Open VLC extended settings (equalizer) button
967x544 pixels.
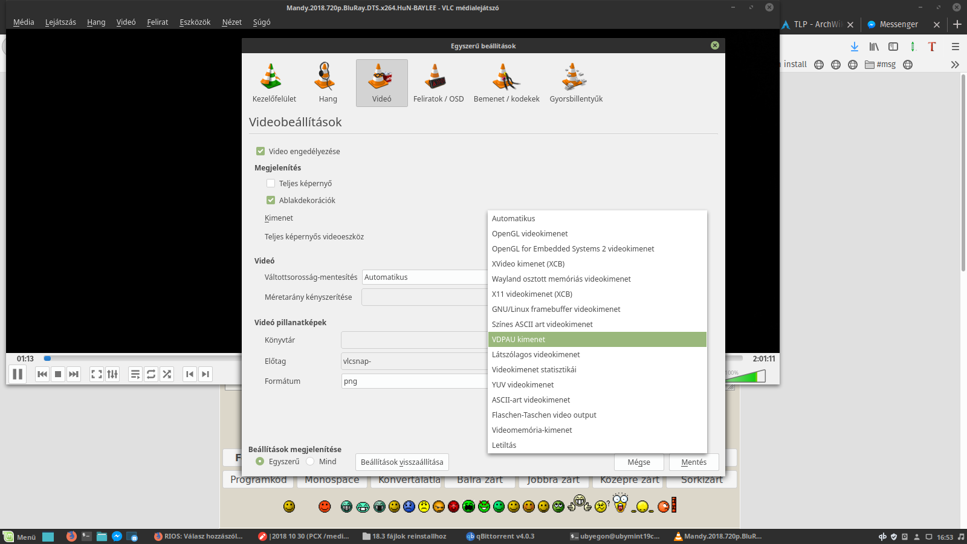tap(112, 374)
